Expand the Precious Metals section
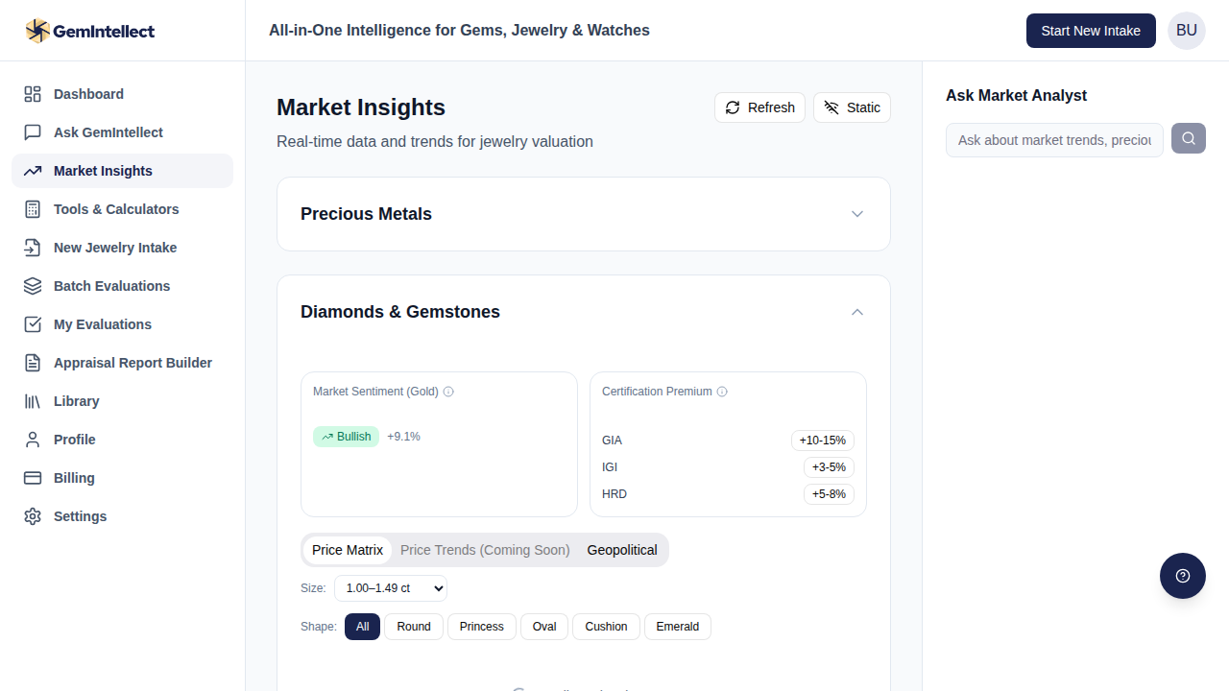 (856, 214)
